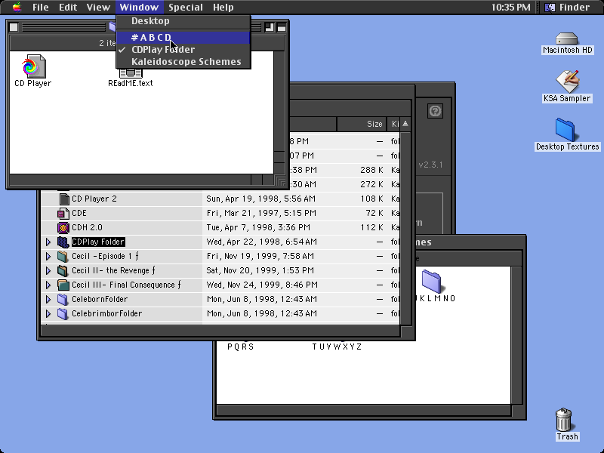Open the View menu

[x=98, y=8]
